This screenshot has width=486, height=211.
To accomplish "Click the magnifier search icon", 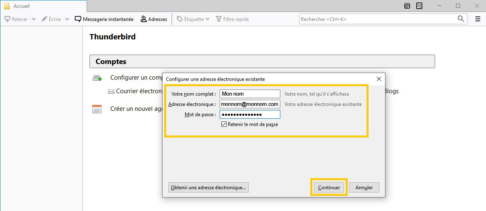I will pyautogui.click(x=461, y=18).
